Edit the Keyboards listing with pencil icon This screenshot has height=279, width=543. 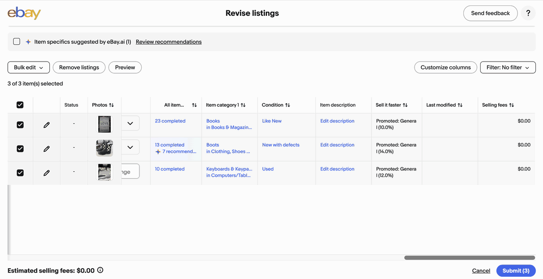(x=47, y=173)
